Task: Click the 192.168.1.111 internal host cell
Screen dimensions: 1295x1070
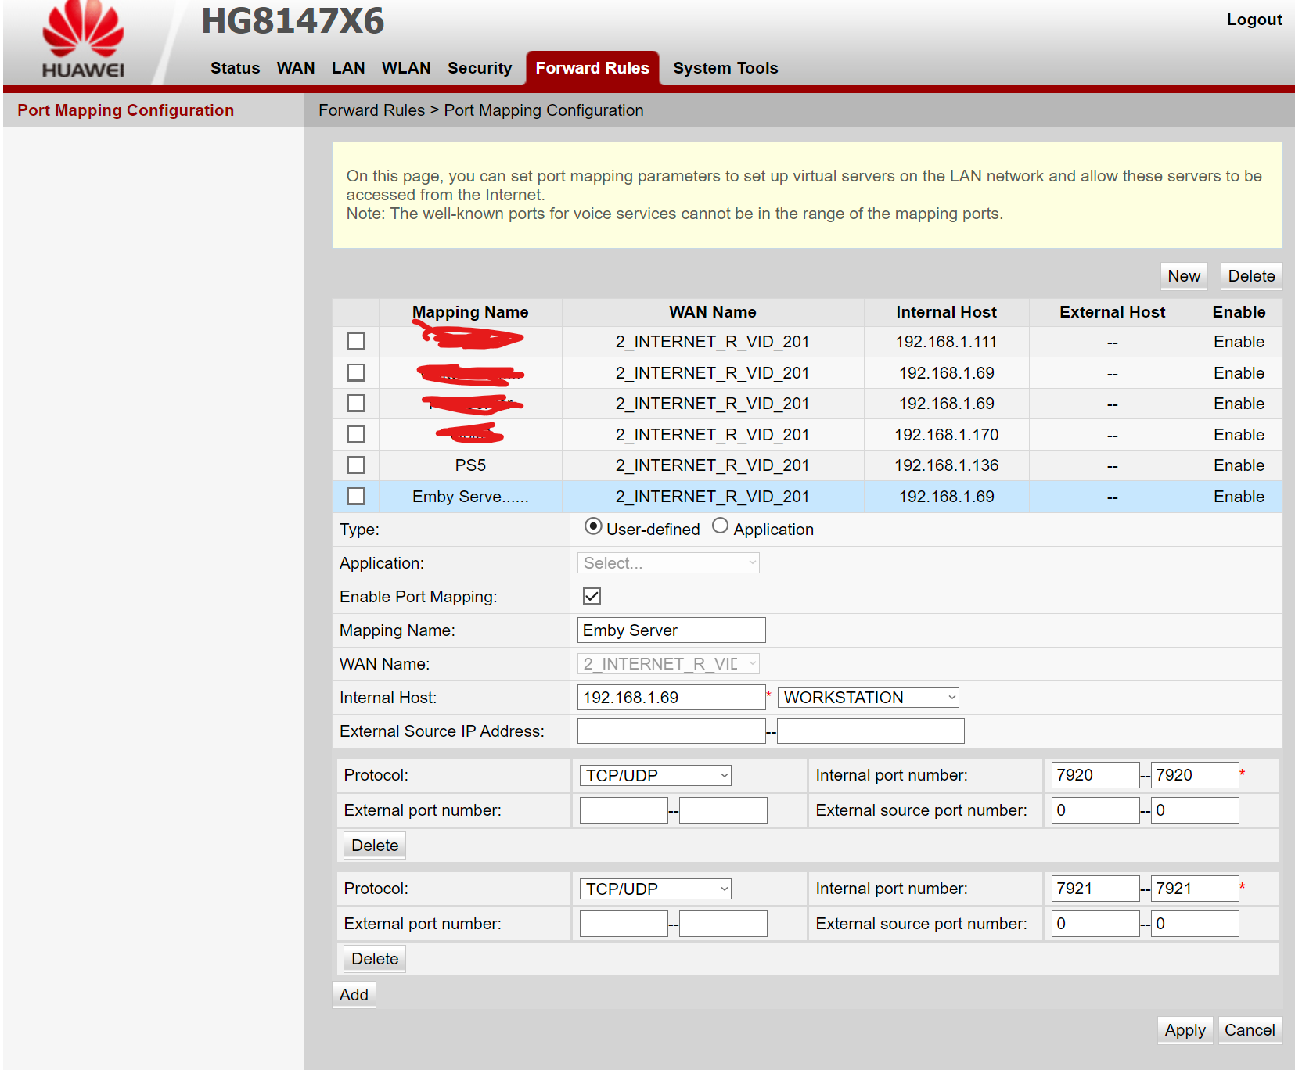Action: [x=947, y=342]
